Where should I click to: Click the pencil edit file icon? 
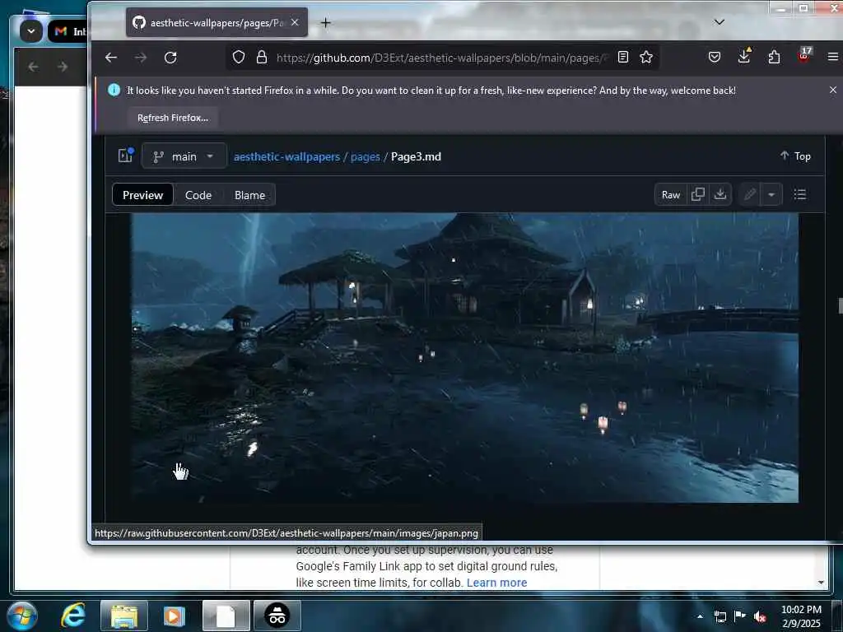click(750, 194)
